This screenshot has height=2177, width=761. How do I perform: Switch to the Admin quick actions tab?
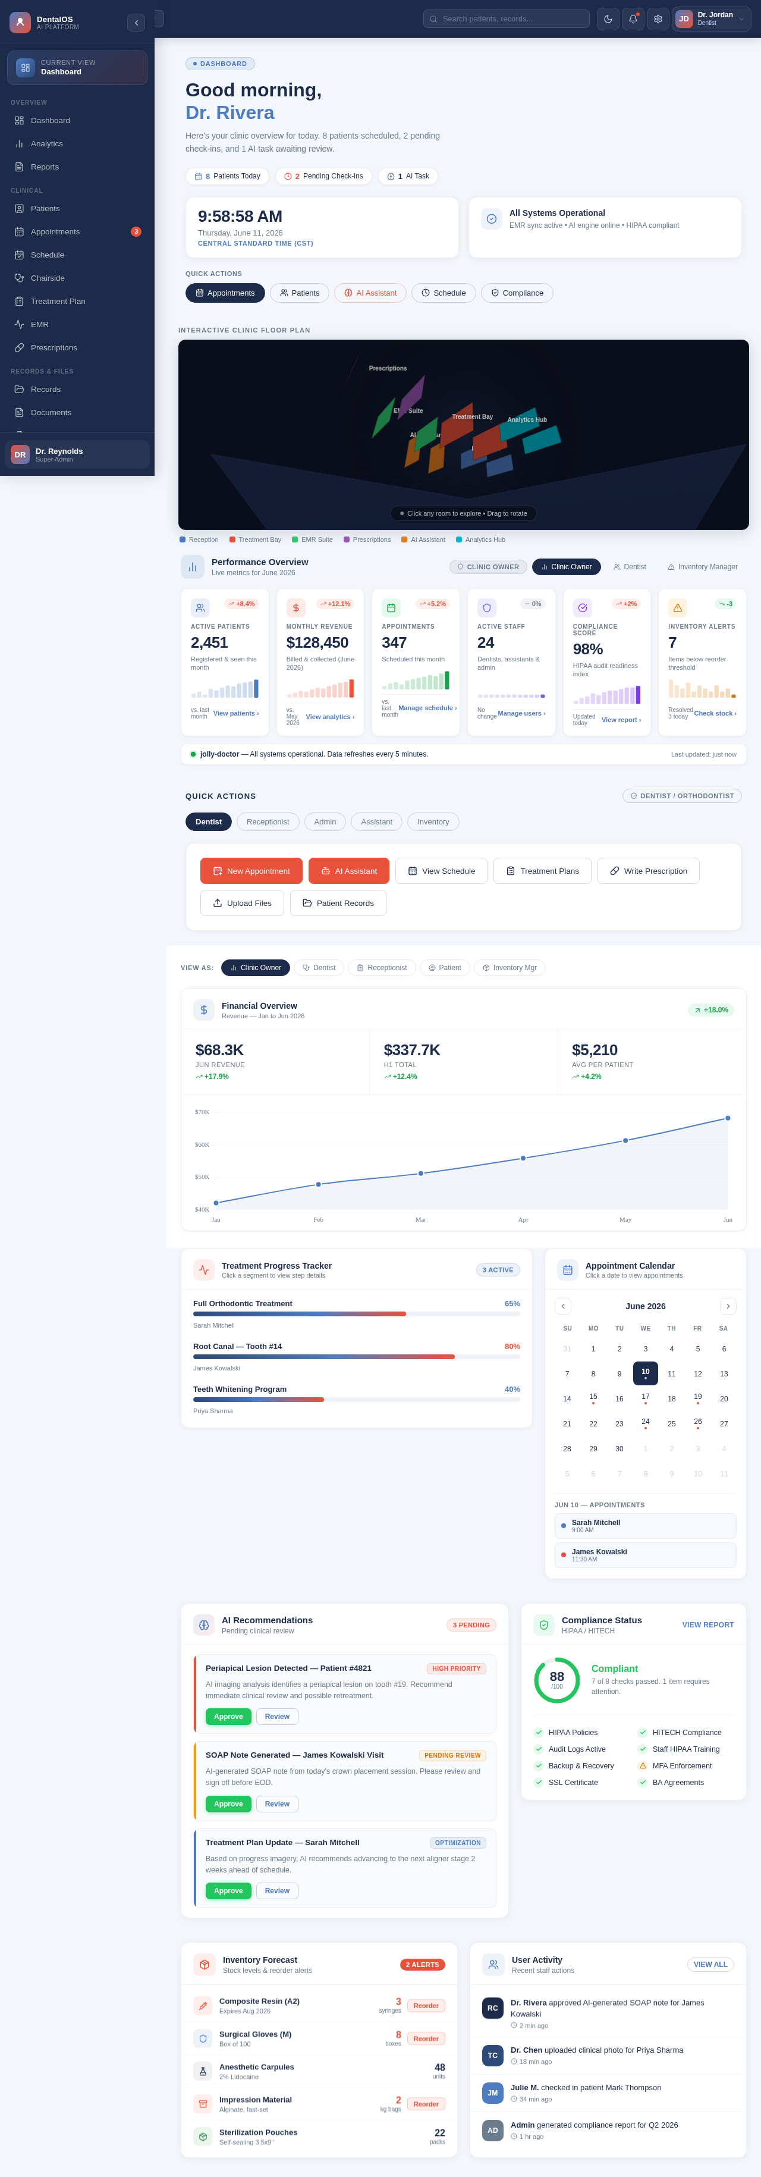(325, 821)
